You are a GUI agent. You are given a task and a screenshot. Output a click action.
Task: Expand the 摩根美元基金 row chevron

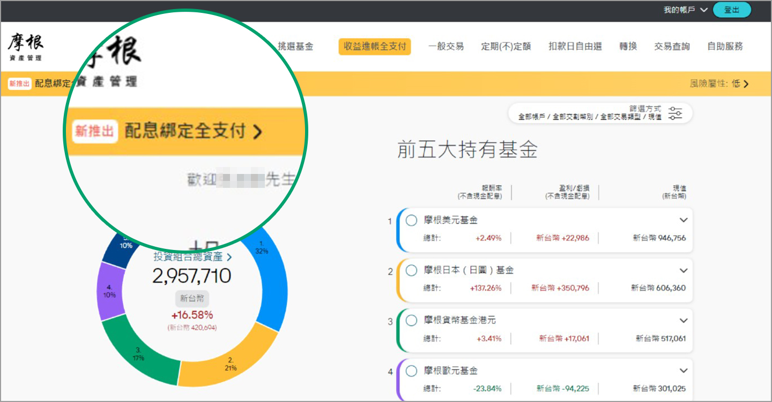point(684,220)
